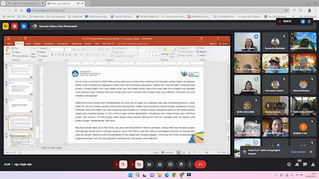Open the activities icon in Meet

click(x=313, y=165)
